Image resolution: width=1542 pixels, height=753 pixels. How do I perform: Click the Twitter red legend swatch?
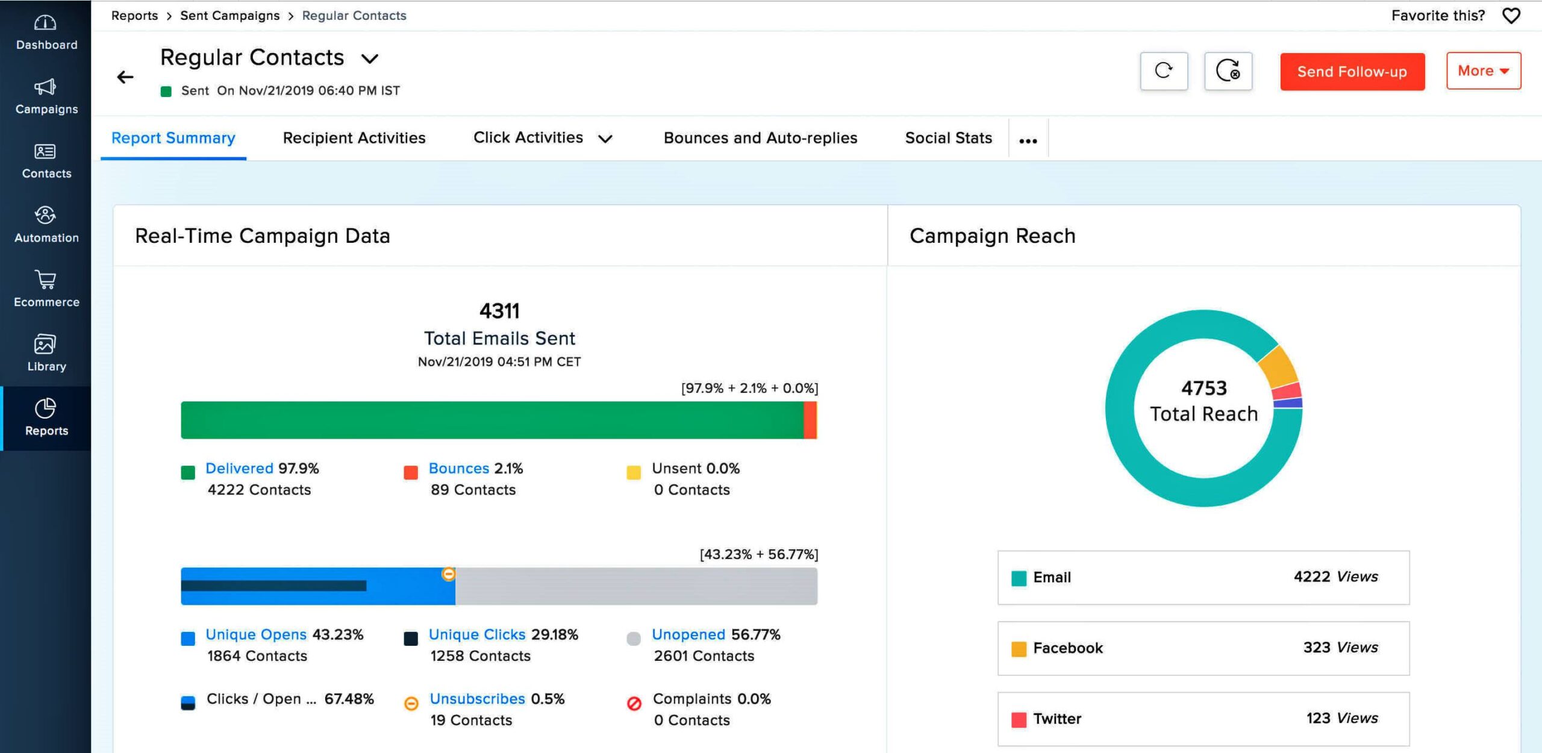point(1019,720)
